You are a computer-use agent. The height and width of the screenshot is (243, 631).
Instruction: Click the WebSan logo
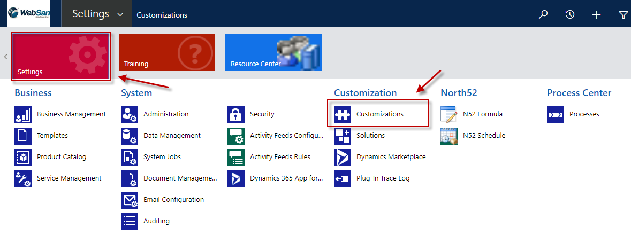point(29,14)
